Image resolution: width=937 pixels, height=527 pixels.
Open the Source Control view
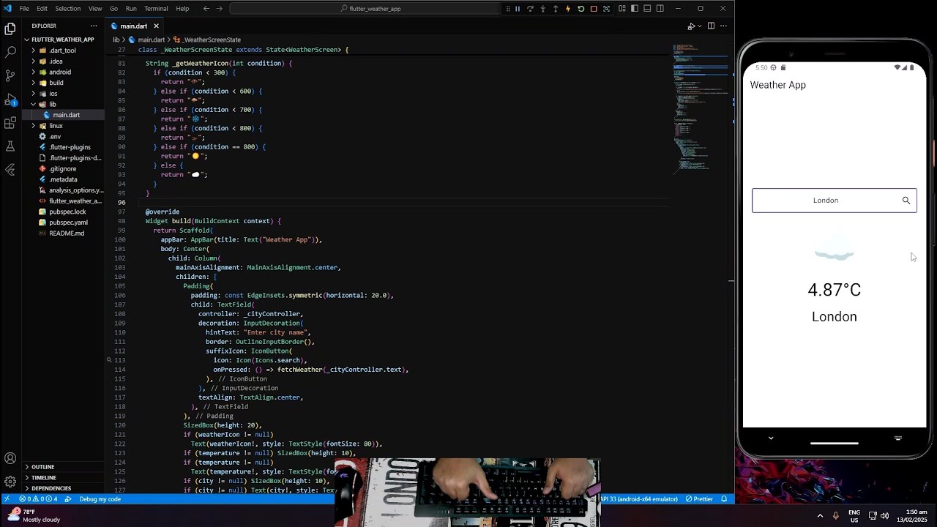(10, 76)
